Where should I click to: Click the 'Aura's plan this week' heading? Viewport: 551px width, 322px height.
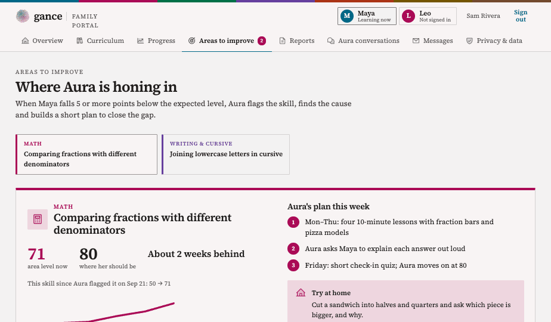[329, 207]
